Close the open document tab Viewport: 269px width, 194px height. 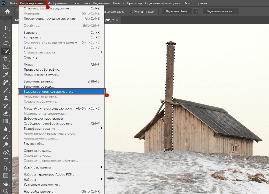[116, 20]
